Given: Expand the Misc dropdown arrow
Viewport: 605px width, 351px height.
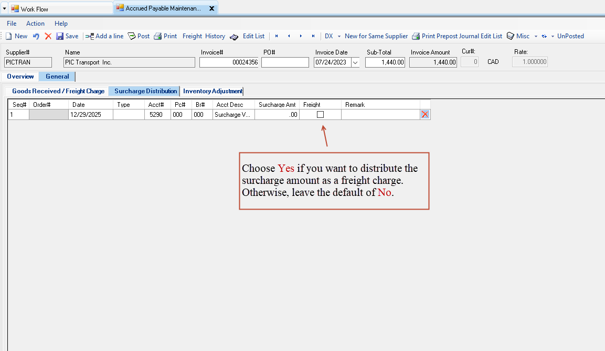Looking at the screenshot, I should coord(535,36).
